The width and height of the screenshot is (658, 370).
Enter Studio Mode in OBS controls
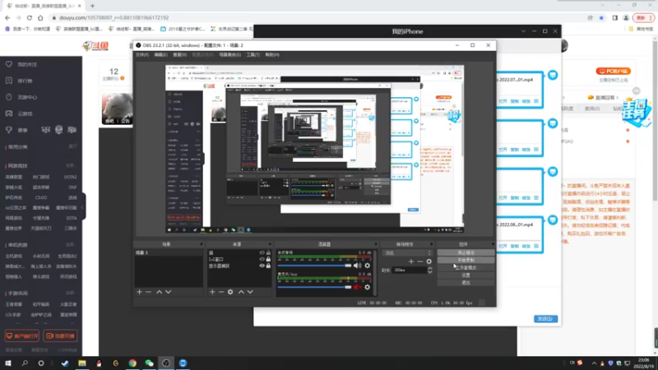(x=466, y=268)
